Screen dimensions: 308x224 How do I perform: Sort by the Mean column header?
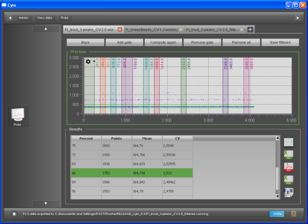coord(147,138)
